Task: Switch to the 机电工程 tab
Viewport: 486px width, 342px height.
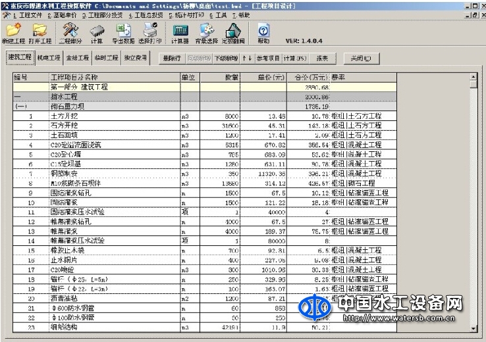Action: (x=49, y=58)
